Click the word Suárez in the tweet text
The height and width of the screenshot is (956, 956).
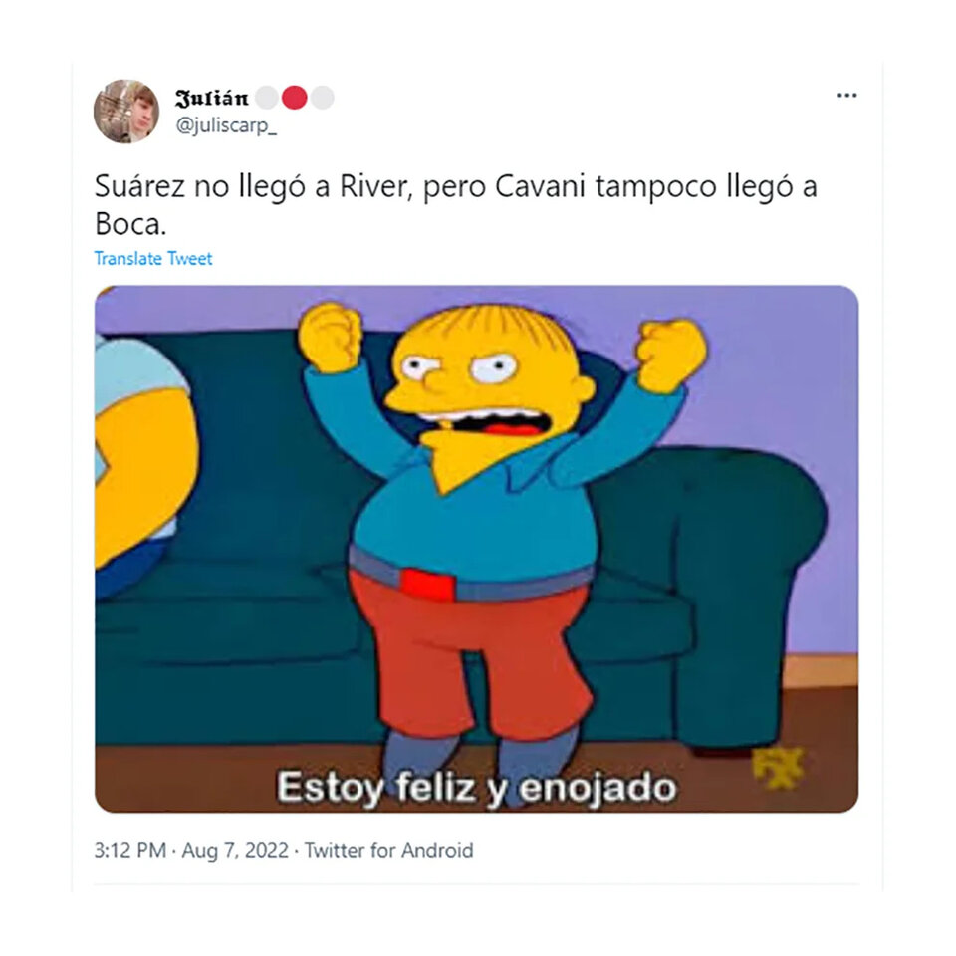point(139,186)
